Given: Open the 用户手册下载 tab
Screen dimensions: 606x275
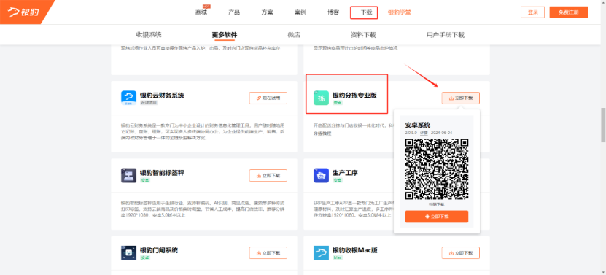Looking at the screenshot, I should pyautogui.click(x=446, y=35).
